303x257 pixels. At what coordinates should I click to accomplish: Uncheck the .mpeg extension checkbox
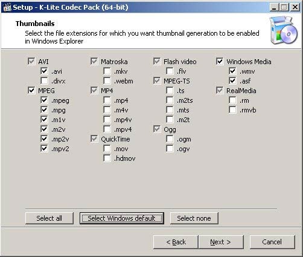tap(44, 100)
